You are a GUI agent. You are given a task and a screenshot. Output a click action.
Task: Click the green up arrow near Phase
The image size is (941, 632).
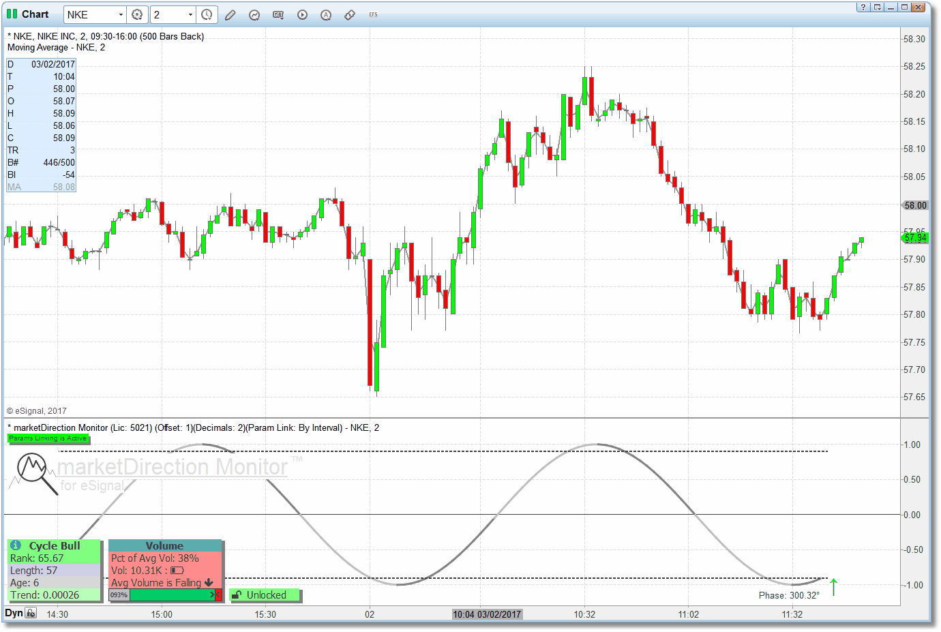pos(833,586)
